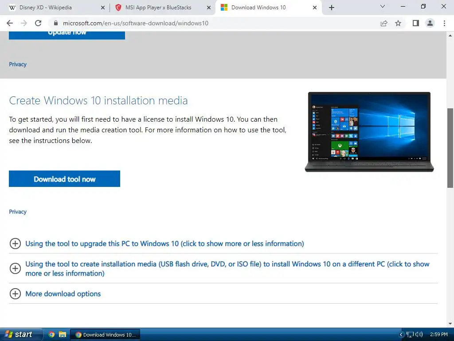Screen dimensions: 454x341
Task: Select the Download Windows 10 taskbar button
Action: coord(106,335)
